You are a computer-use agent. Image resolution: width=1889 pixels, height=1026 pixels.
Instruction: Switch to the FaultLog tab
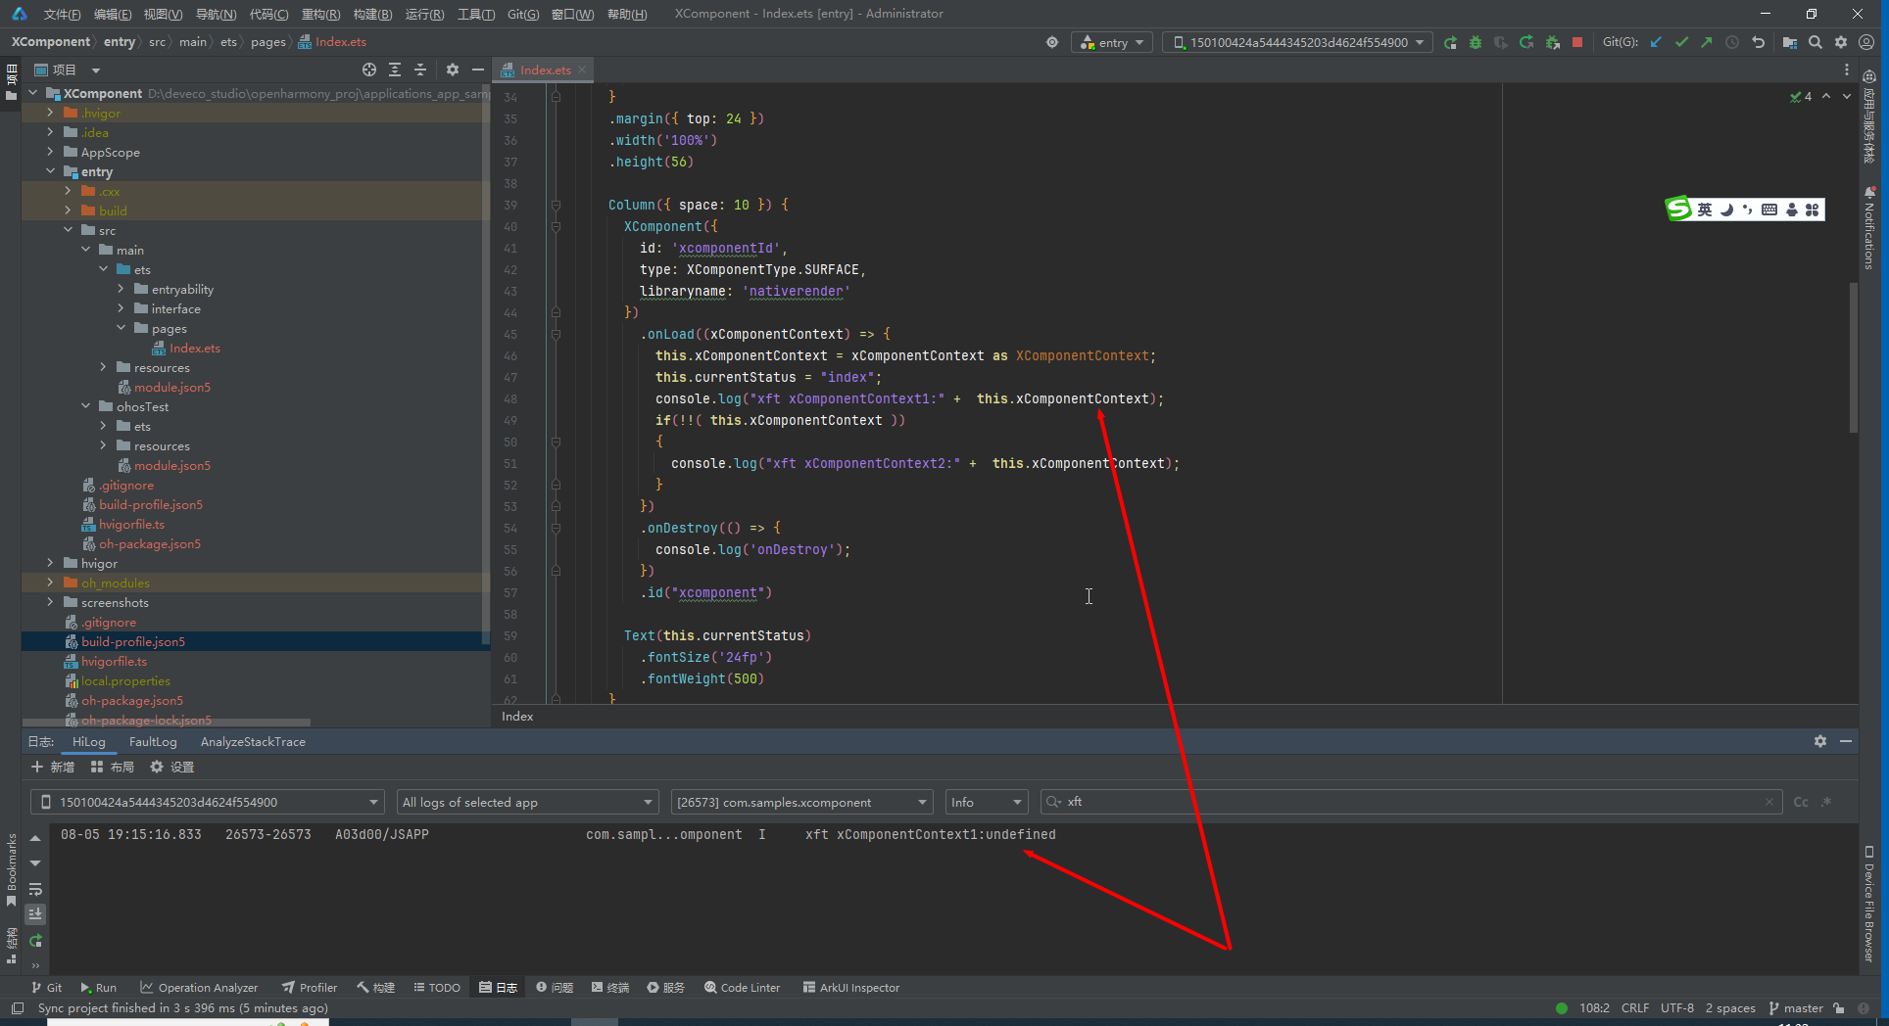click(153, 741)
